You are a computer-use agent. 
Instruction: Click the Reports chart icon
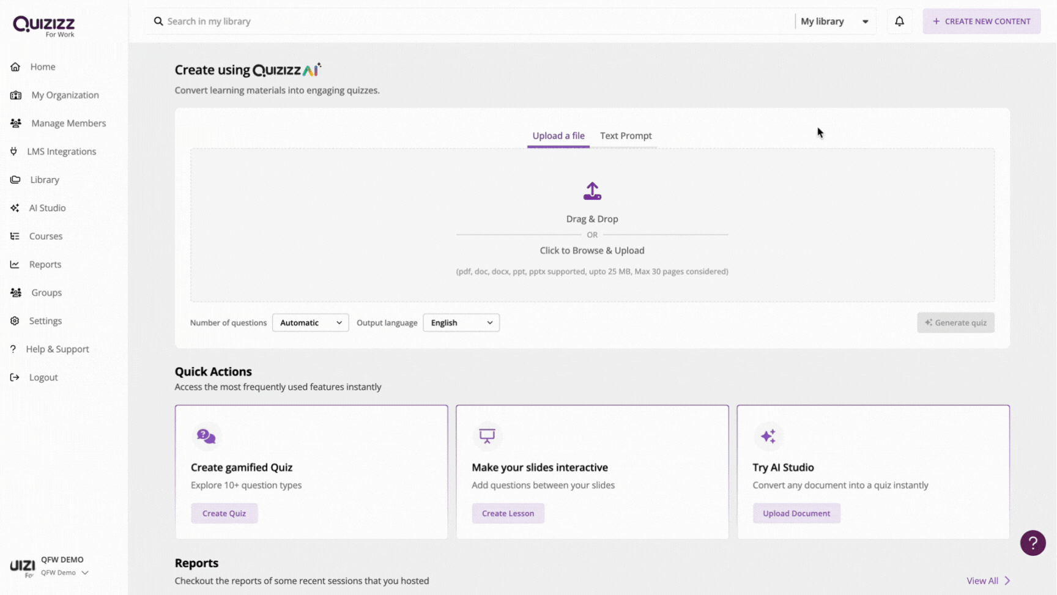tap(15, 264)
